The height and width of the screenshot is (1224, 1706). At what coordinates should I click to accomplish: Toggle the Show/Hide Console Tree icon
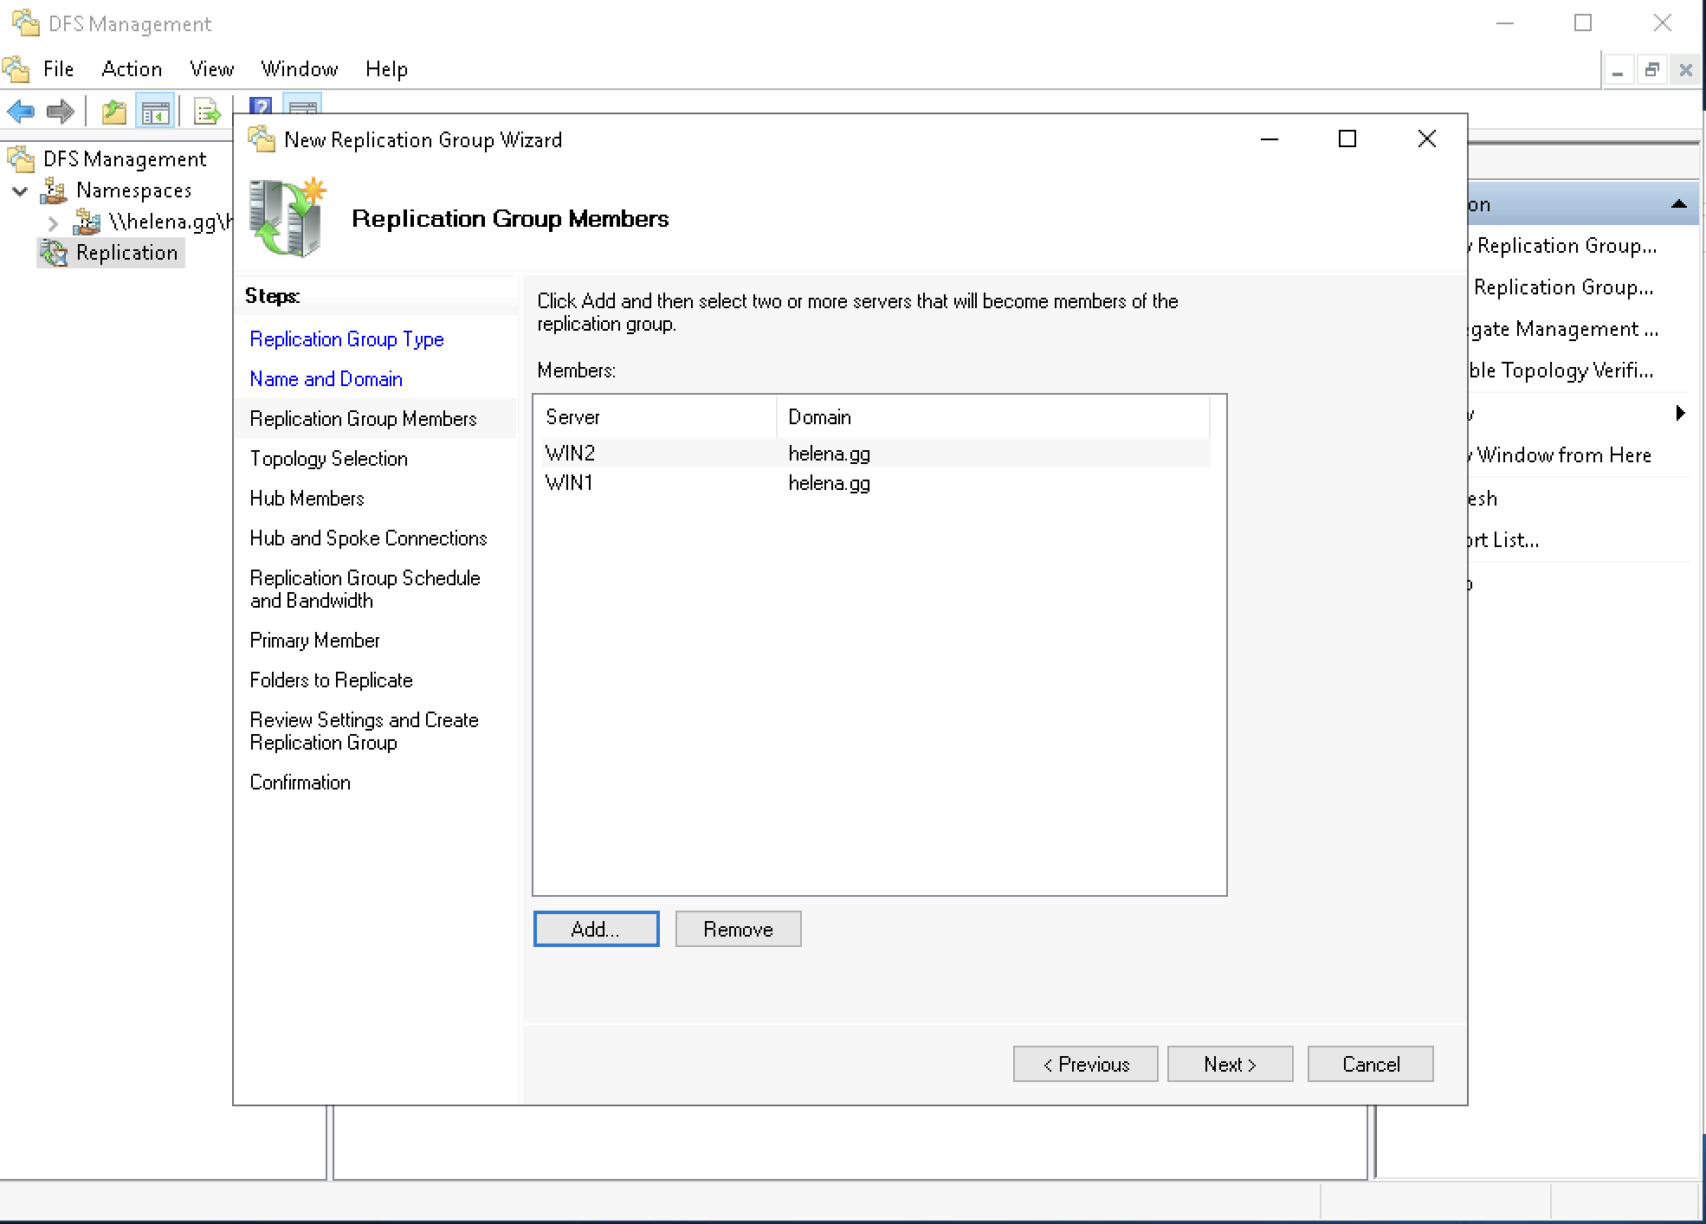(156, 112)
